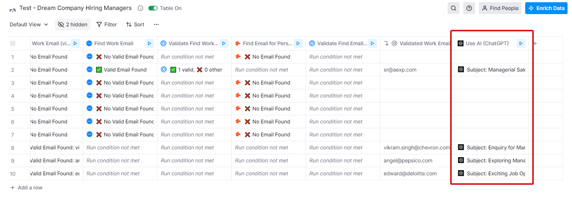This screenshot has width=572, height=202.
Task: Open the Subject: Enquiry for Mar cell
Action: point(491,148)
